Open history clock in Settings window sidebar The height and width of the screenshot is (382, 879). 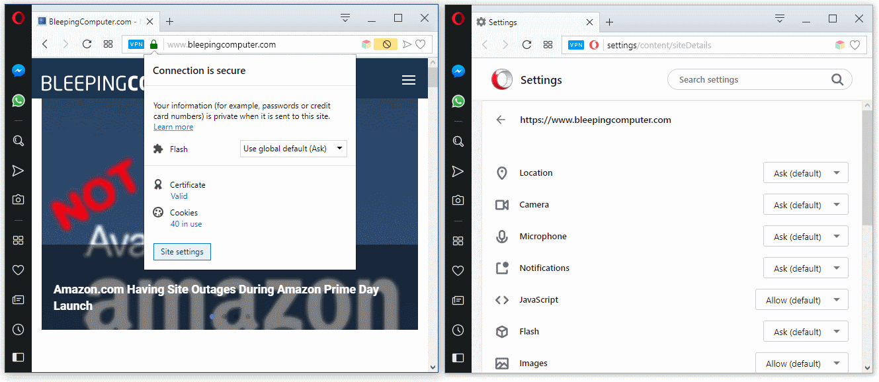(x=458, y=329)
